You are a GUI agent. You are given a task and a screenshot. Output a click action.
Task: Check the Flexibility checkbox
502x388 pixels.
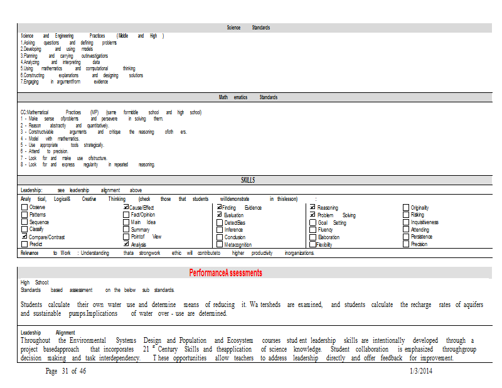[312, 244]
